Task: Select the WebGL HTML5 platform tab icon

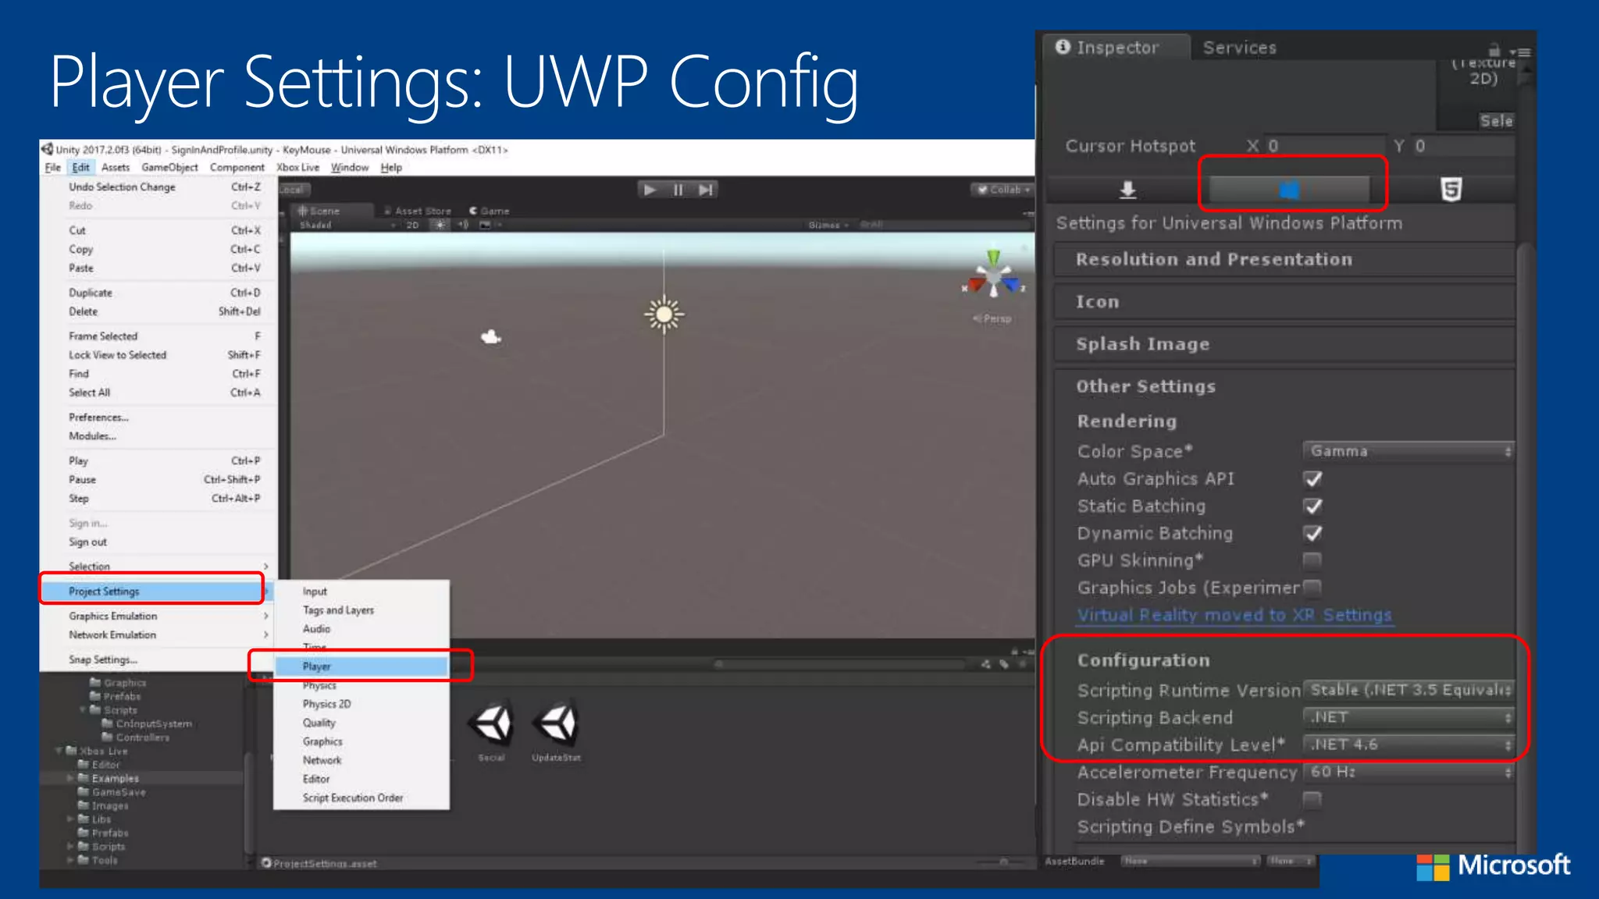Action: [x=1451, y=189]
